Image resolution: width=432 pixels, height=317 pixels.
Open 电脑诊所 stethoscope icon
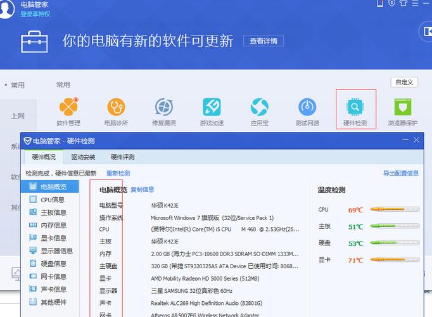(116, 107)
